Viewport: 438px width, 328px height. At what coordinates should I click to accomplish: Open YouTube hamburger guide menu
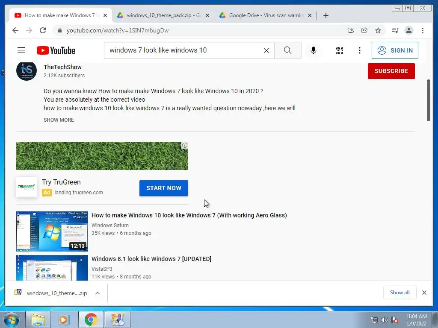(21, 50)
